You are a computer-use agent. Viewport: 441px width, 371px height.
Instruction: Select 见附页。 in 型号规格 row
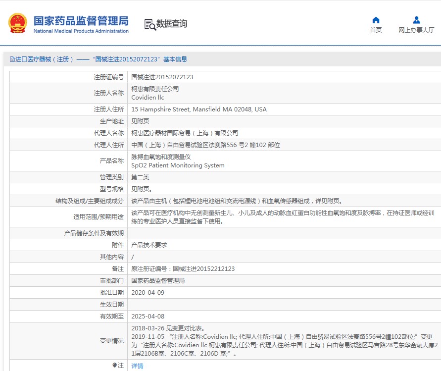coord(142,189)
